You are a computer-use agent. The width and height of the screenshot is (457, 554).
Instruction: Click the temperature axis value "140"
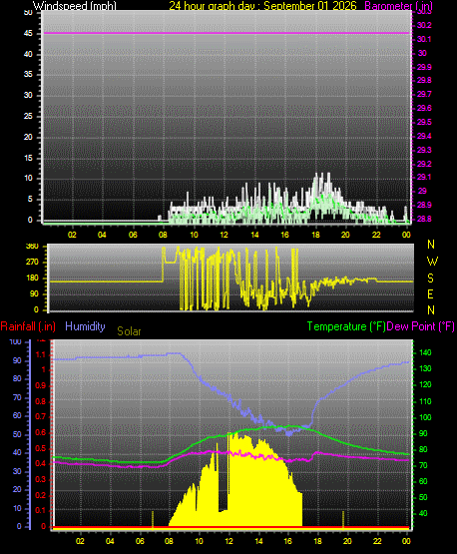(425, 352)
